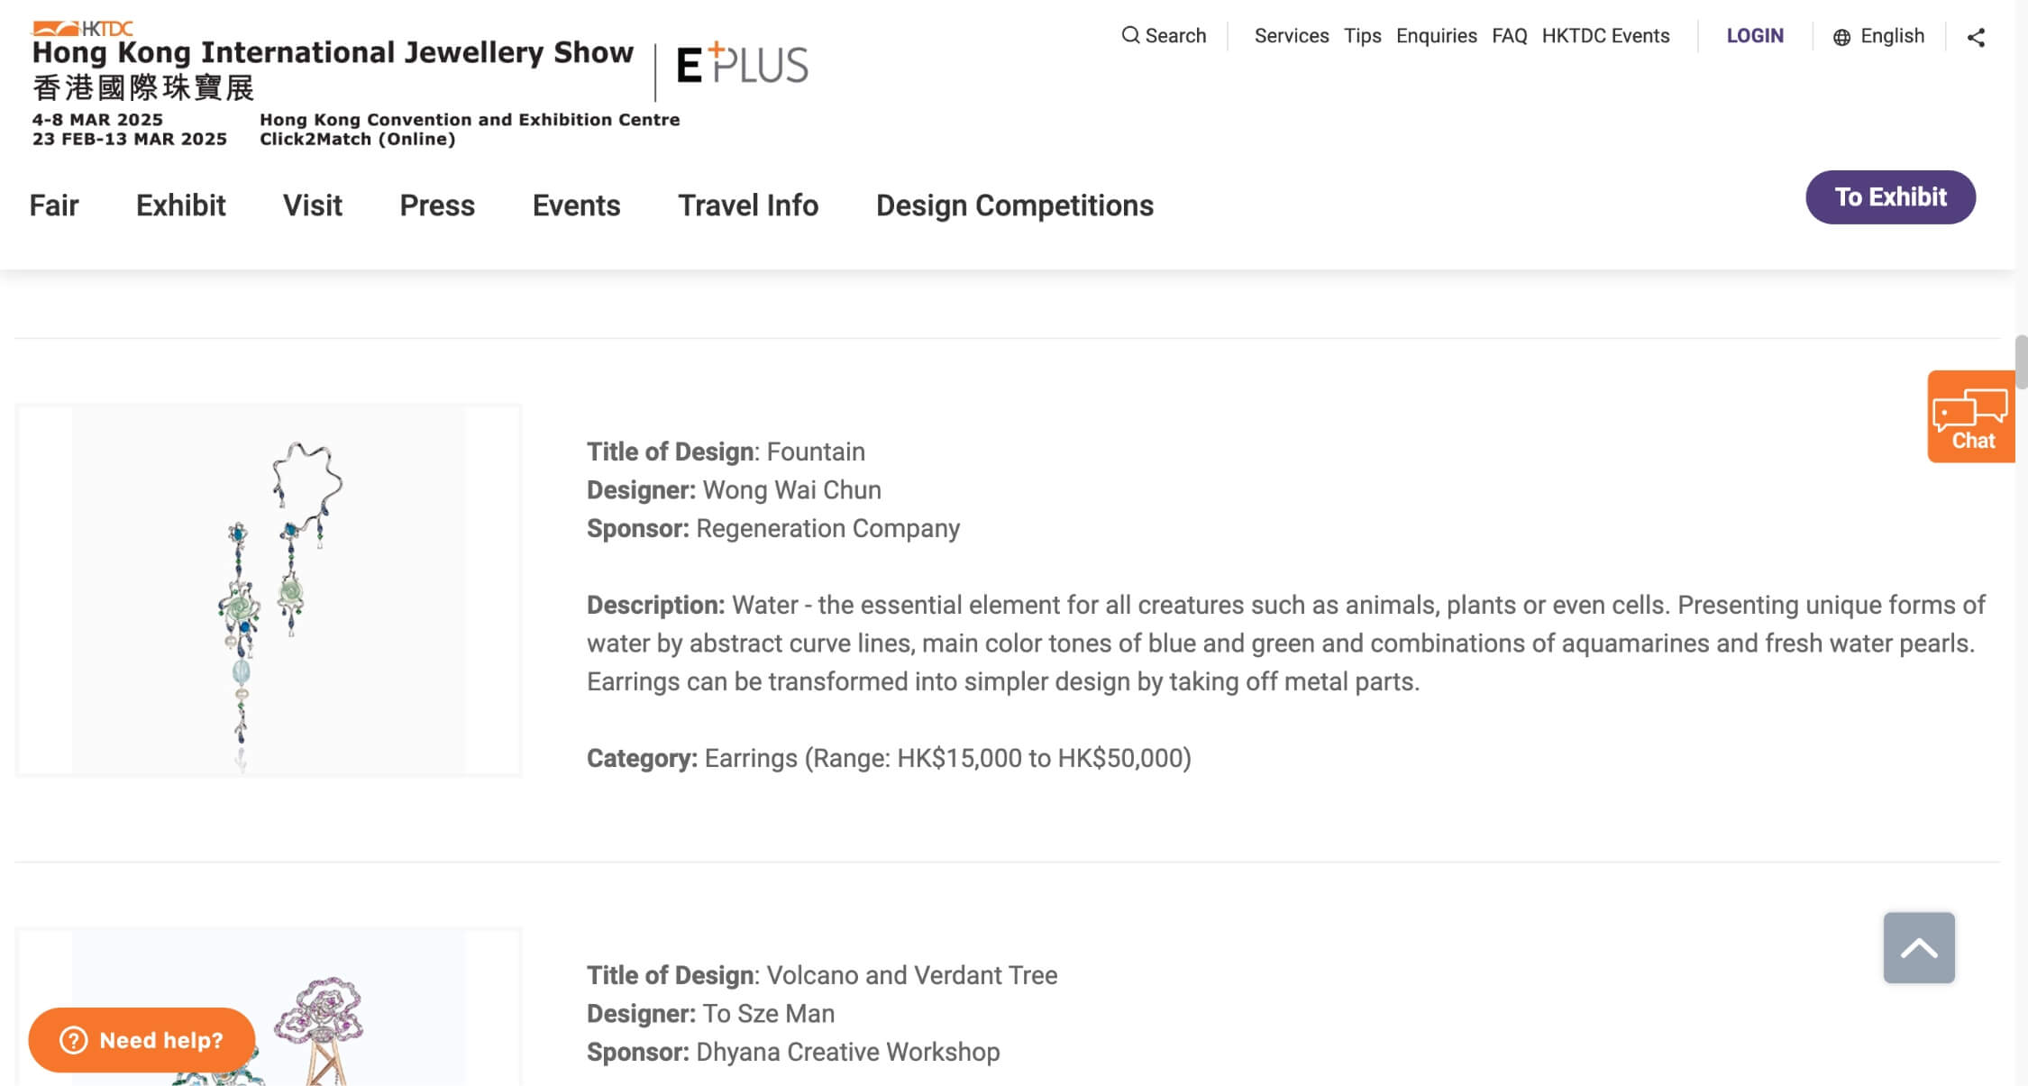Image resolution: width=2028 pixels, height=1086 pixels.
Task: Open the FAQ link
Action: pyautogui.click(x=1509, y=36)
